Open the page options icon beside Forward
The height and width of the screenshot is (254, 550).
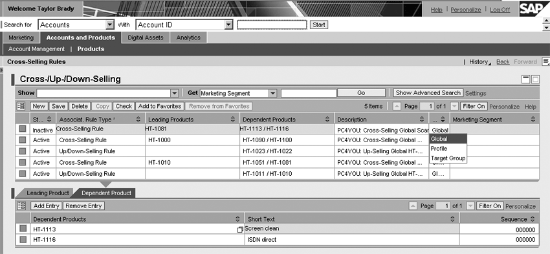pos(545,61)
